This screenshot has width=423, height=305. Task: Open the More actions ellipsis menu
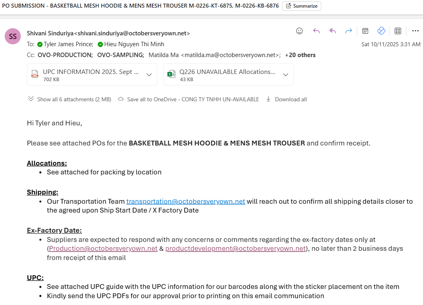415,31
